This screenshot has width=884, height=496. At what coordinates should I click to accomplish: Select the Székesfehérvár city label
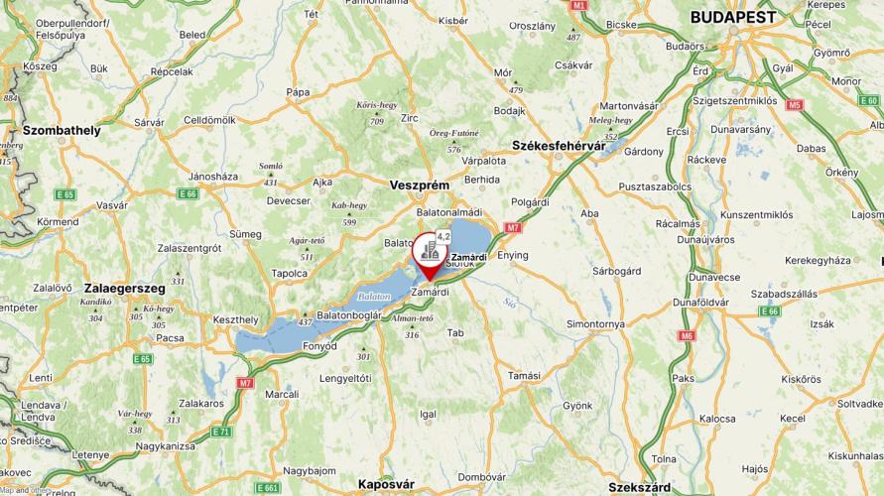[x=559, y=146]
